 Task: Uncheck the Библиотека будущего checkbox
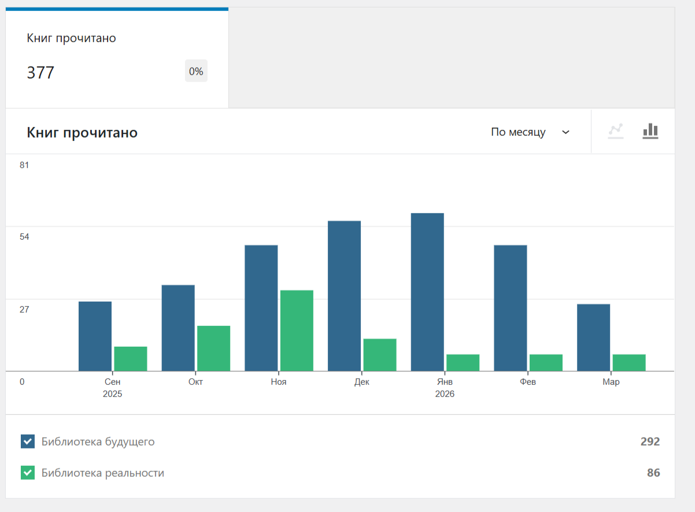pyautogui.click(x=28, y=441)
